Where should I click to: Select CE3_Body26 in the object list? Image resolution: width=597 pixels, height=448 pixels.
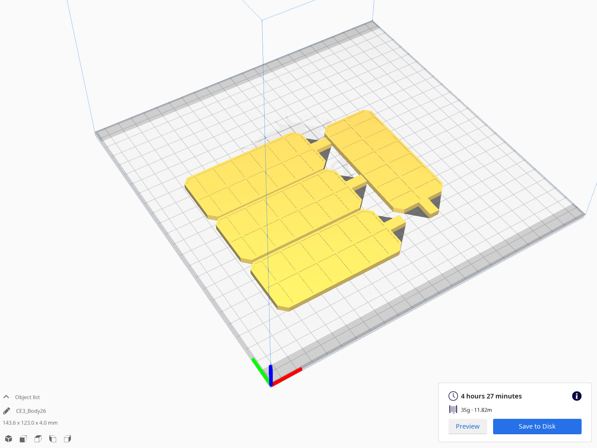pos(31,411)
